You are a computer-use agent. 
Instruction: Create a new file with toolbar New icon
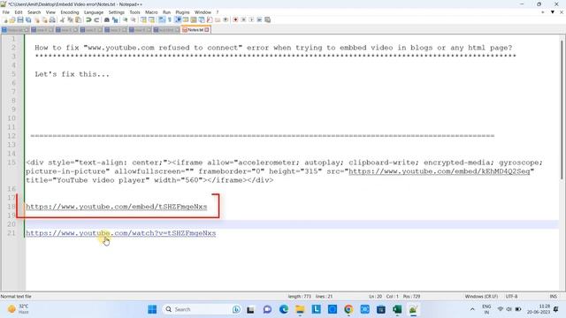pos(5,19)
